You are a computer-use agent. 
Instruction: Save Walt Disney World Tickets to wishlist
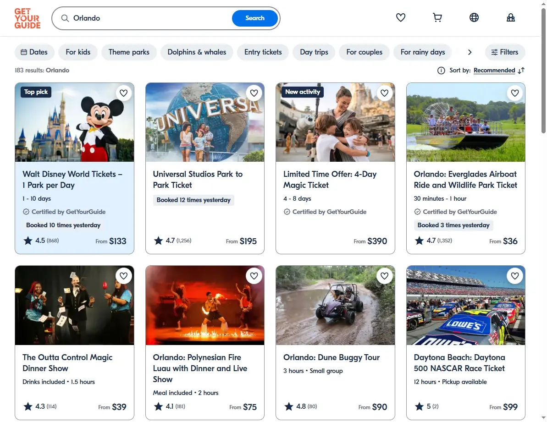[123, 93]
